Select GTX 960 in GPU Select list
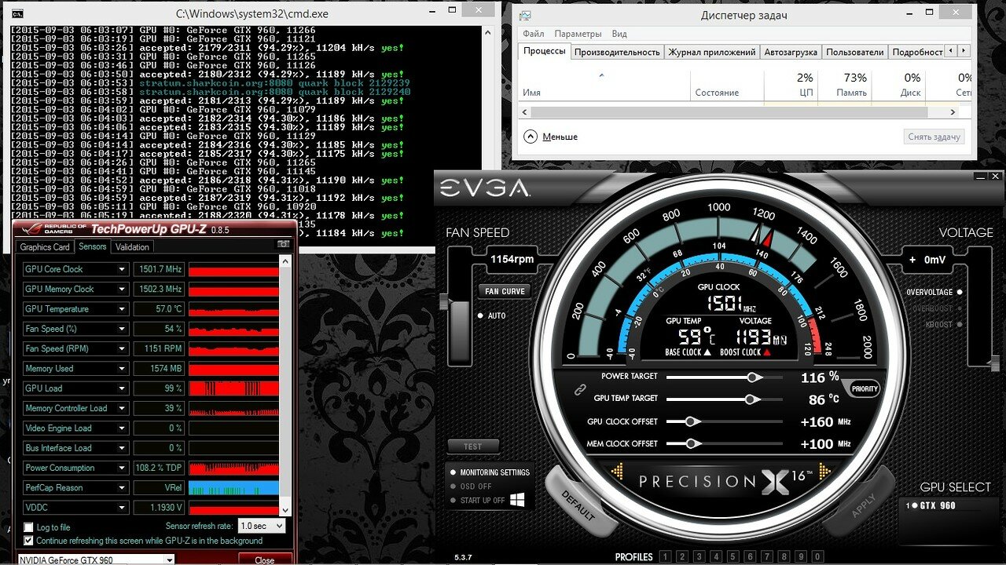The image size is (1006, 565). (932, 505)
